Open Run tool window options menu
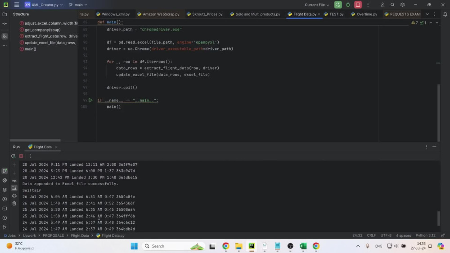Image resolution: width=450 pixels, height=253 pixels. point(427,146)
